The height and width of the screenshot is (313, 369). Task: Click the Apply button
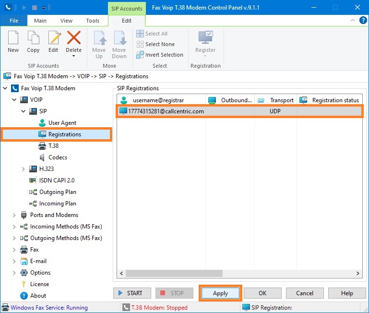coord(221,293)
